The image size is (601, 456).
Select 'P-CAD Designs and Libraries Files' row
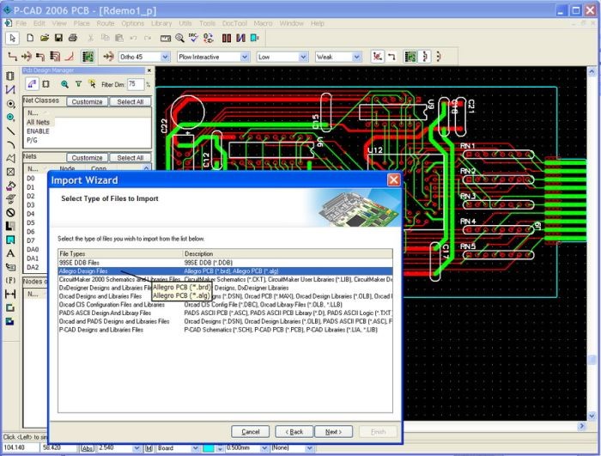[225, 330]
